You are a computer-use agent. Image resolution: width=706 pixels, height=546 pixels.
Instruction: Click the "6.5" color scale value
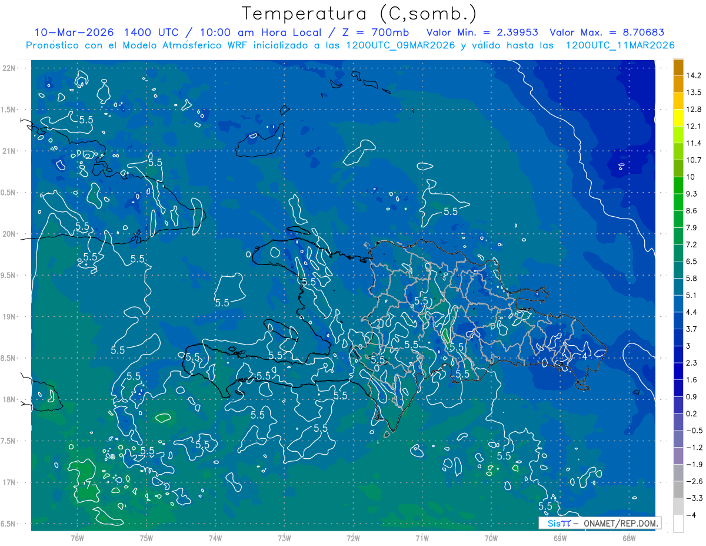coord(692,262)
